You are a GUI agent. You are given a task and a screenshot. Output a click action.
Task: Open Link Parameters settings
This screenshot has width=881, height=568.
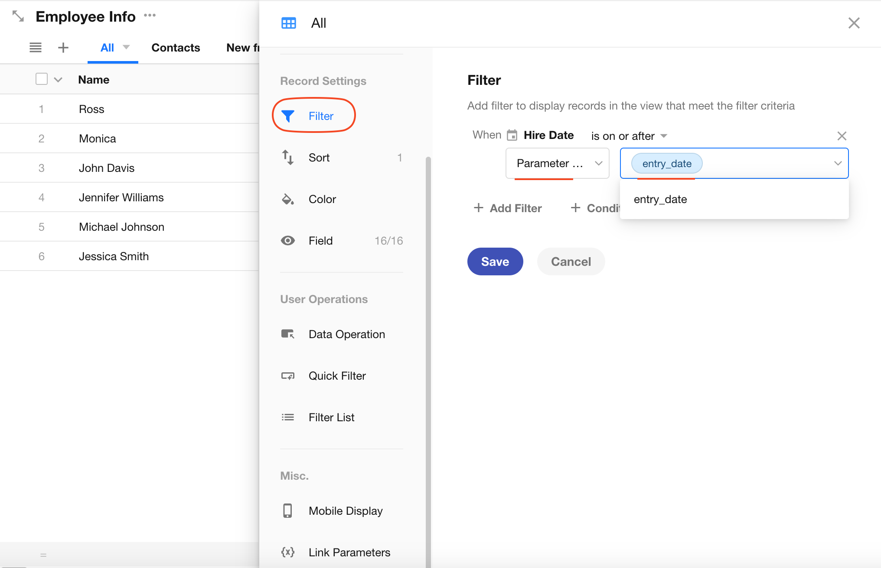(x=349, y=552)
